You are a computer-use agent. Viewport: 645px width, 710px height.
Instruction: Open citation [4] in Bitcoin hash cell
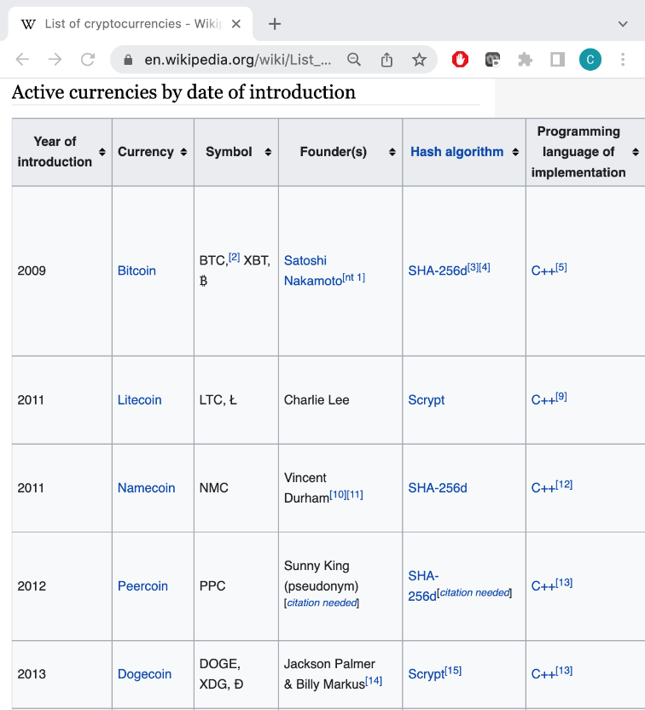485,267
